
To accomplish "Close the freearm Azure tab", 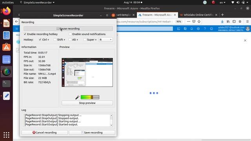I will pos(175,15).
